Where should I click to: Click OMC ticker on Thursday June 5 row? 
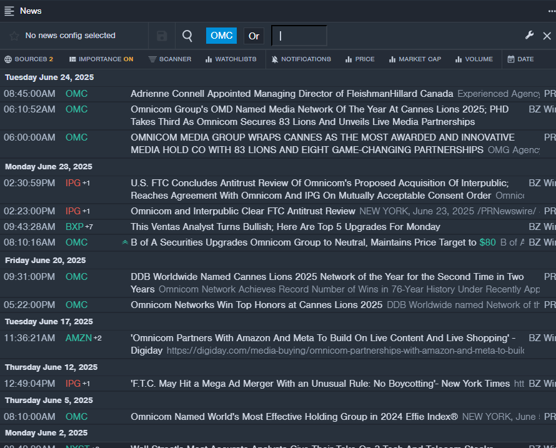point(77,416)
